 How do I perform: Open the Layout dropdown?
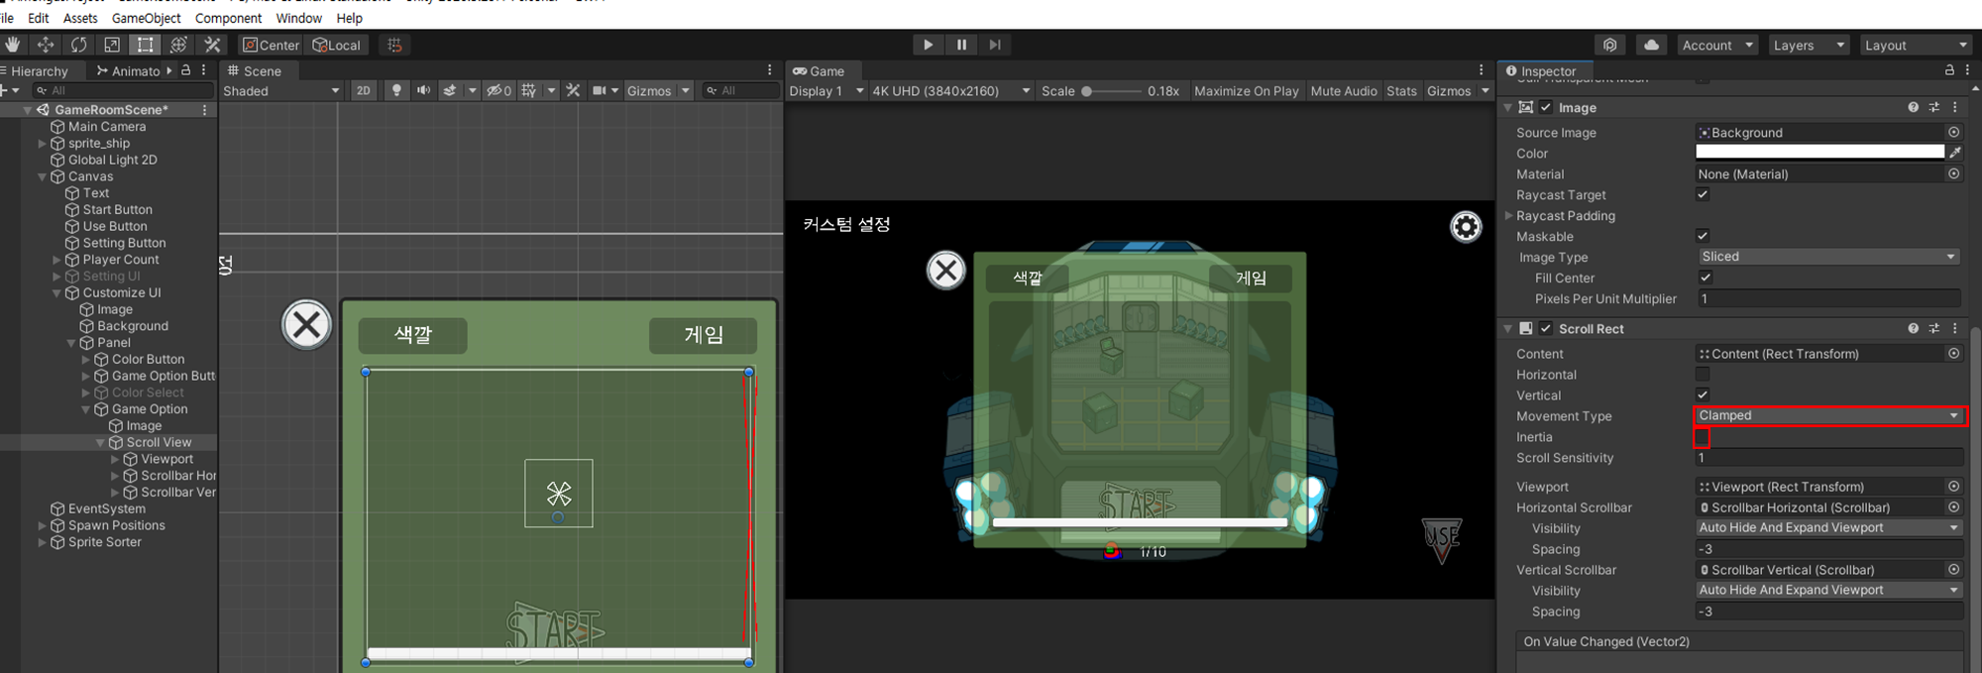pyautogui.click(x=1916, y=45)
